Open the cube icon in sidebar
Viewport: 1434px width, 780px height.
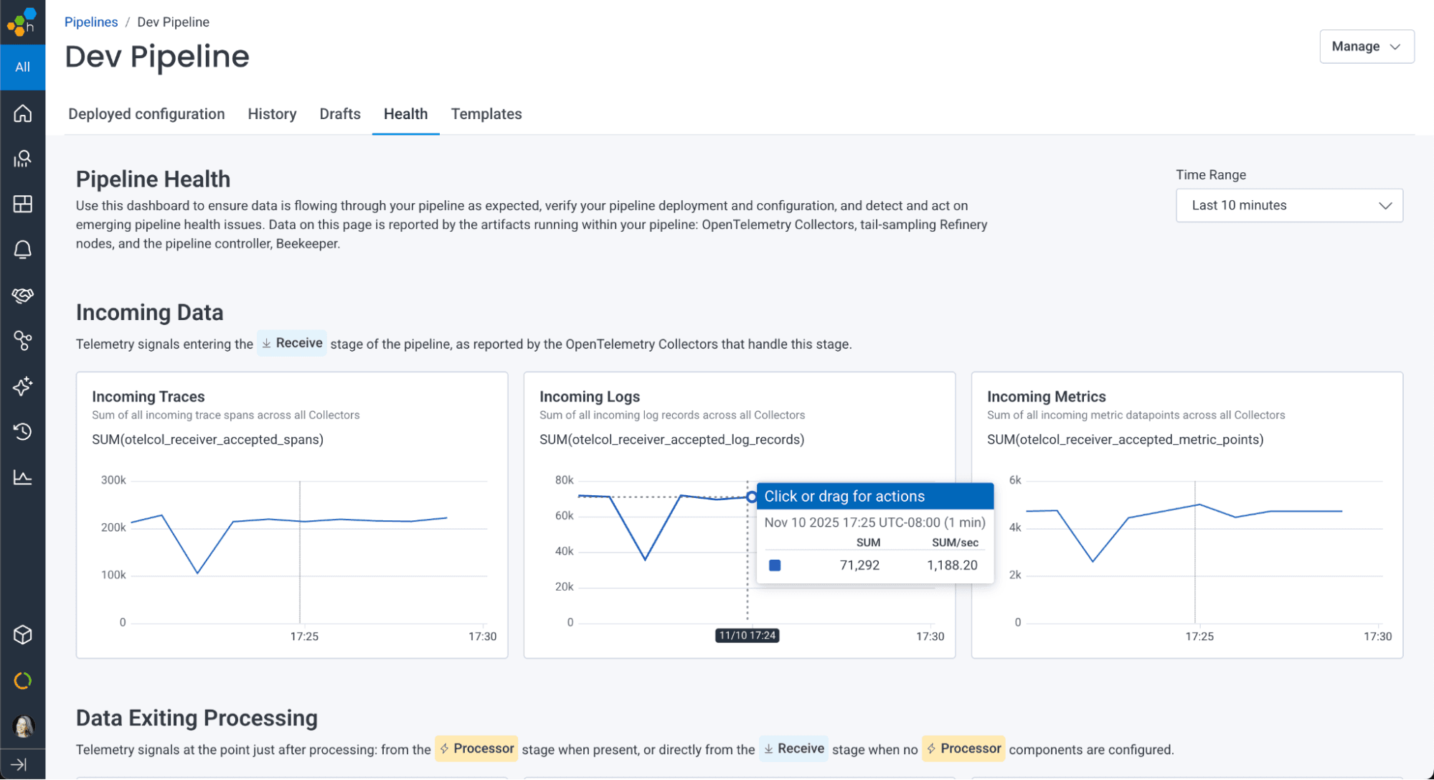pos(22,634)
